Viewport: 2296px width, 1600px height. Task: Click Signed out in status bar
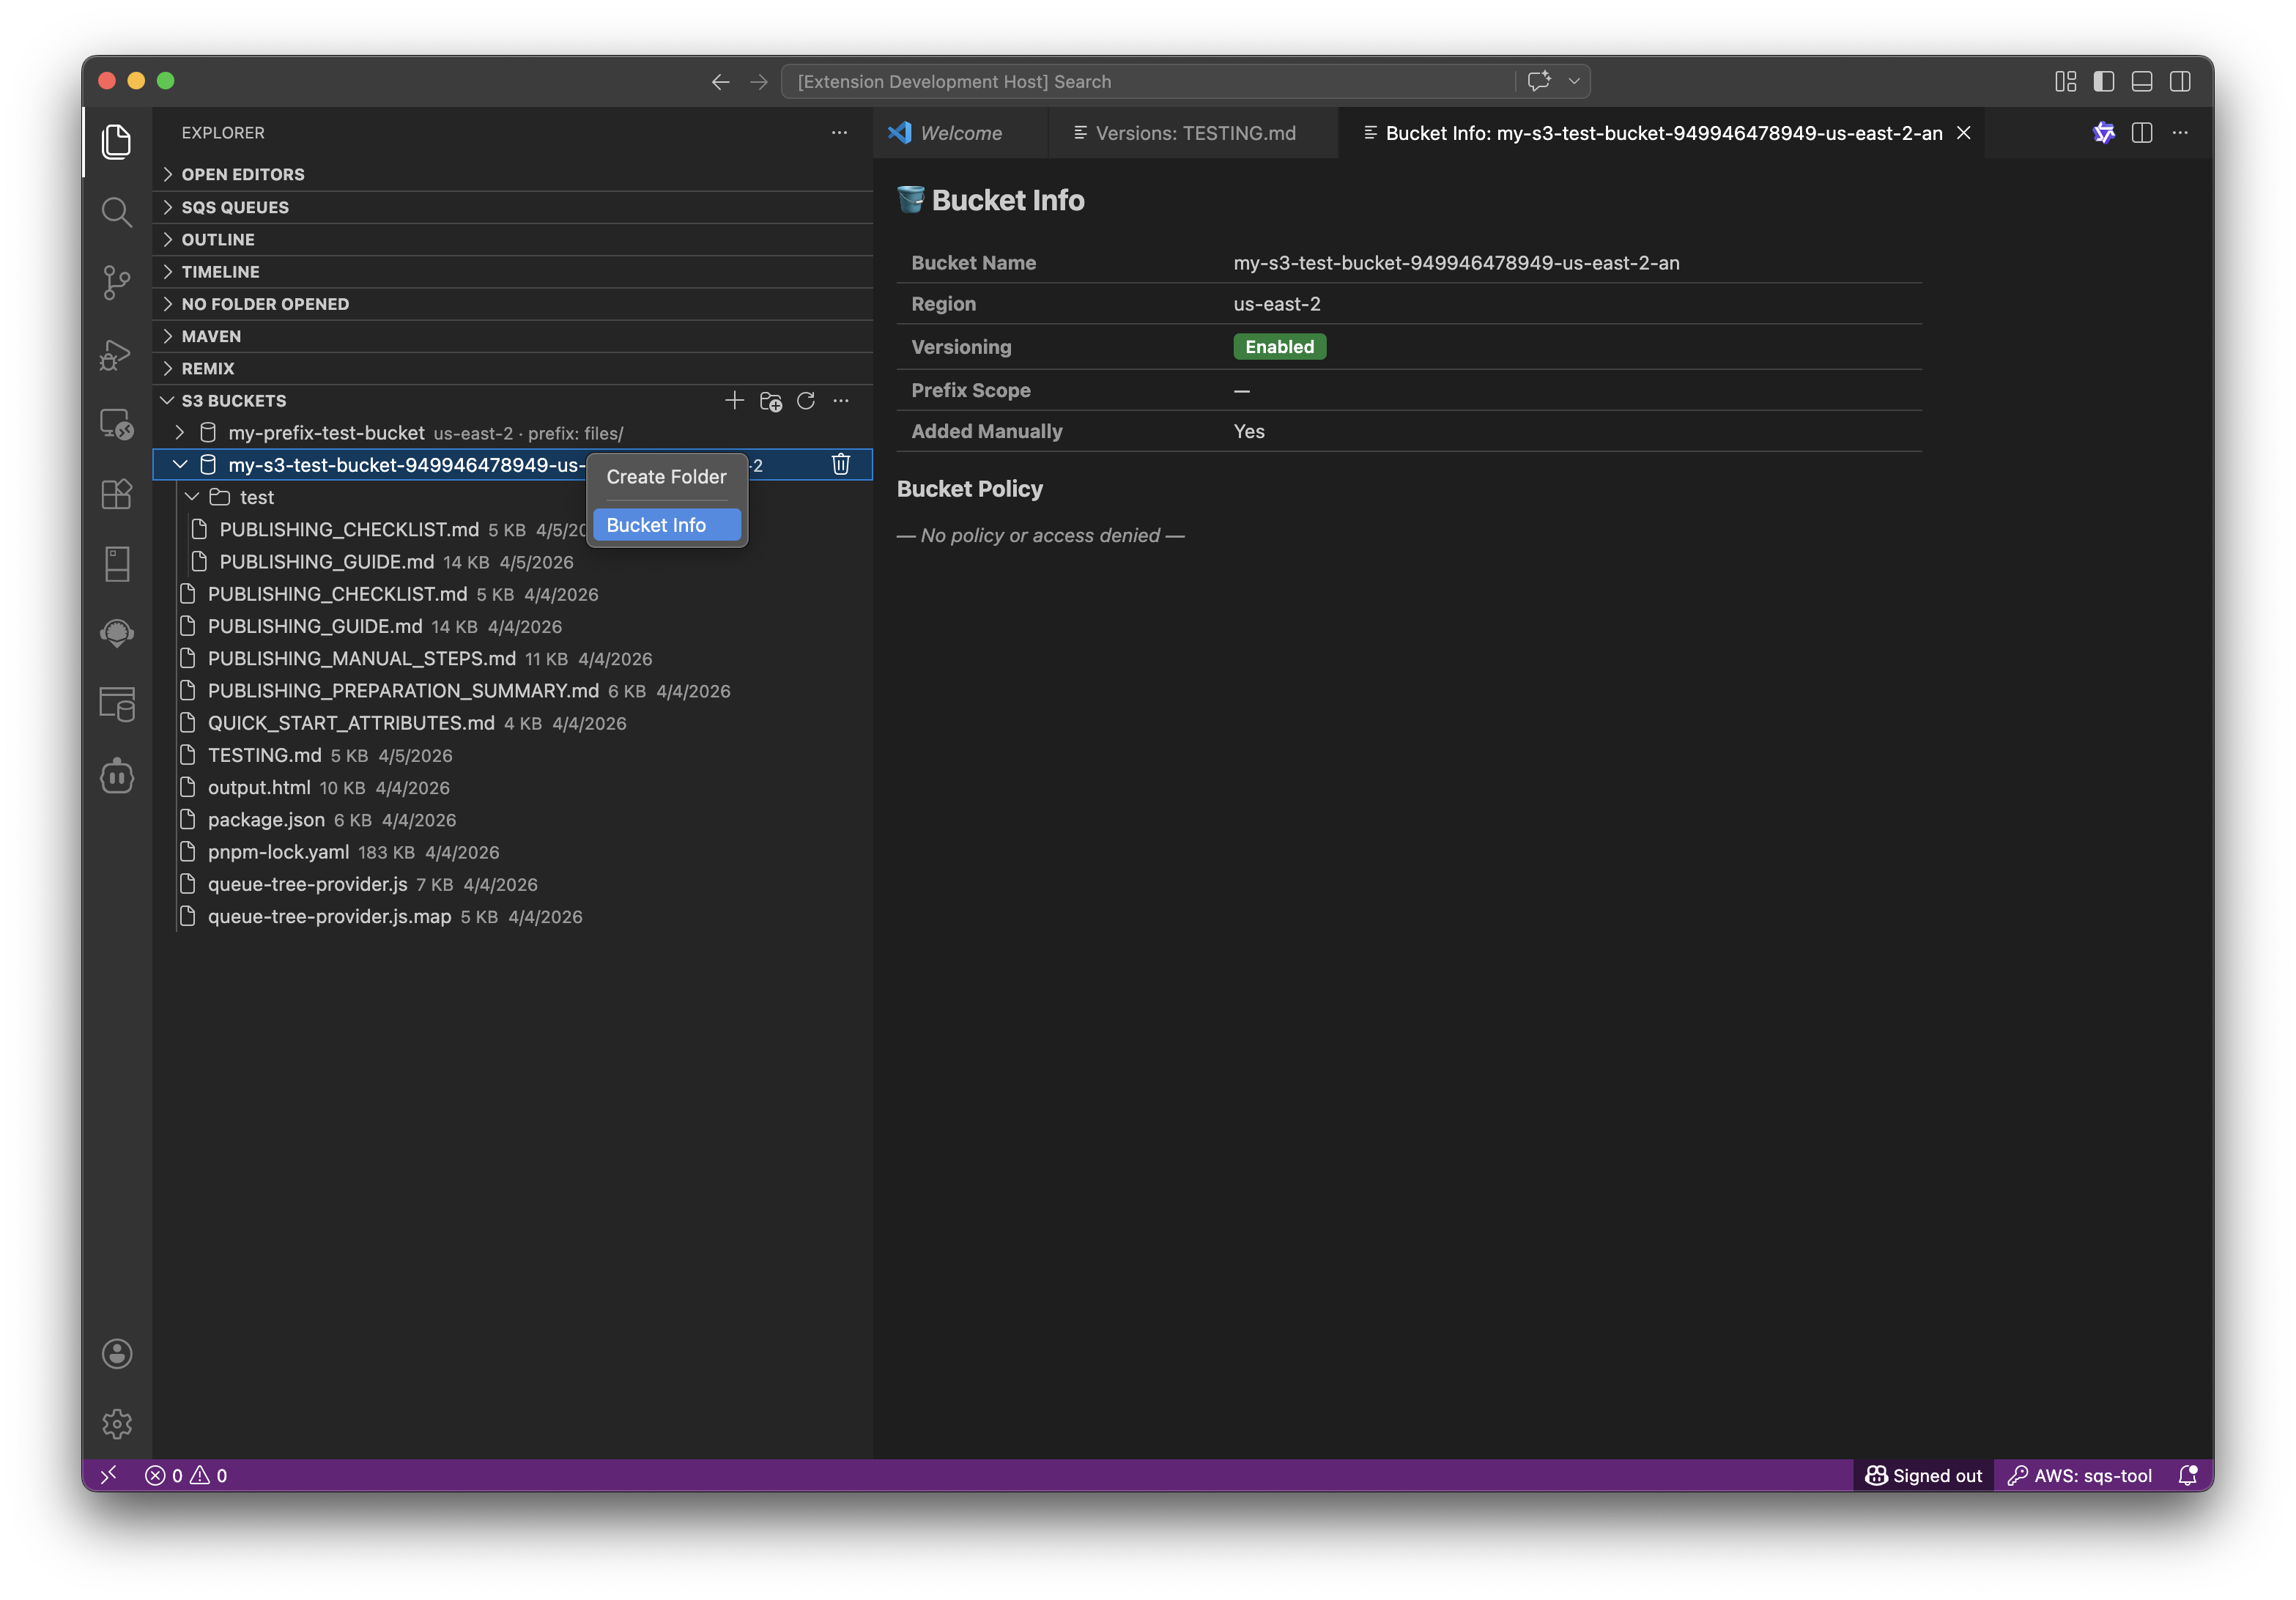coord(1923,1475)
